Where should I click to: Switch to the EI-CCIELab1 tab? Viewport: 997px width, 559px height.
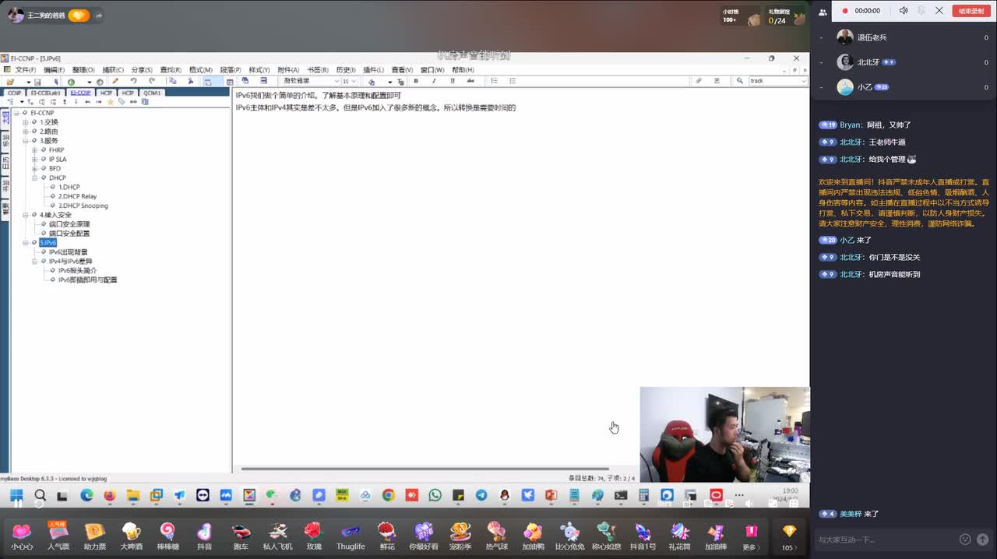coord(45,93)
